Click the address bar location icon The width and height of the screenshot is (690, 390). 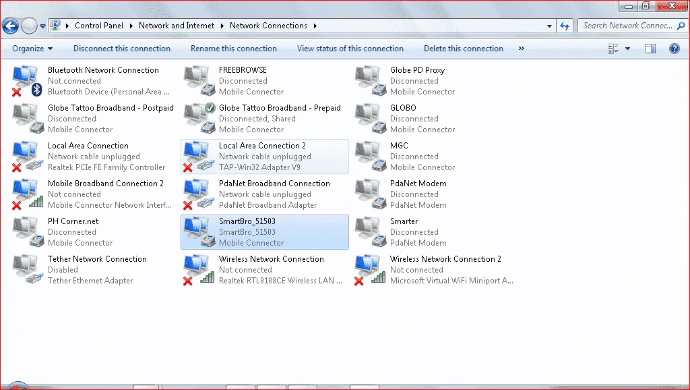pyautogui.click(x=55, y=26)
